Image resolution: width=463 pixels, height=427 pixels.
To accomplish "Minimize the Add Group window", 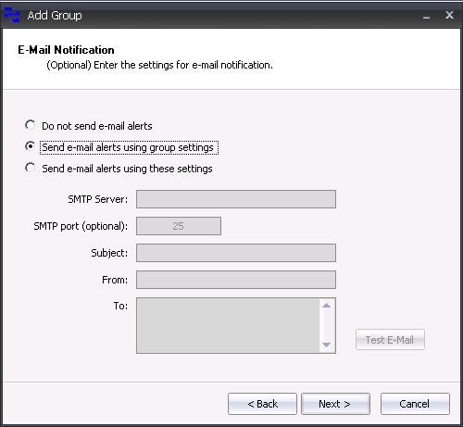I will tap(426, 16).
